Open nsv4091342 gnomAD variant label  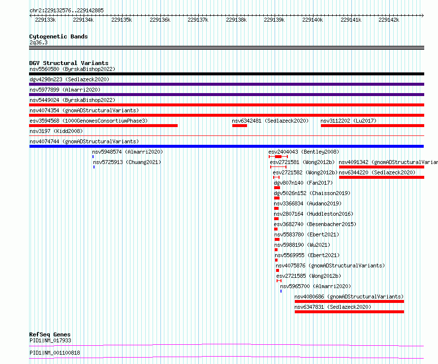(388, 162)
